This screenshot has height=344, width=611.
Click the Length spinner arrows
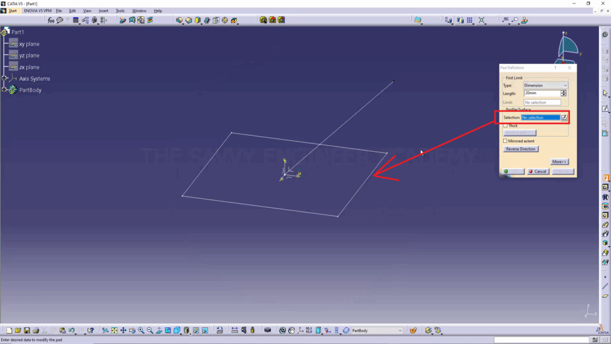click(564, 93)
